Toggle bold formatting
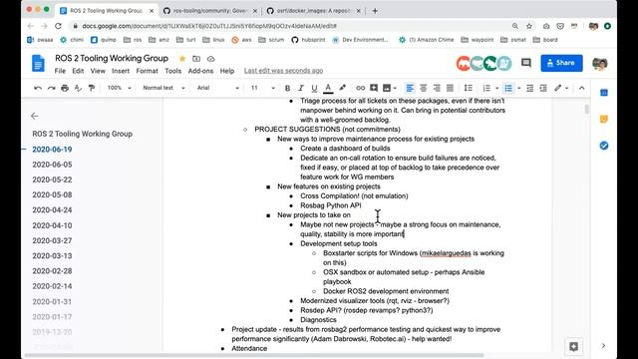 [287, 88]
